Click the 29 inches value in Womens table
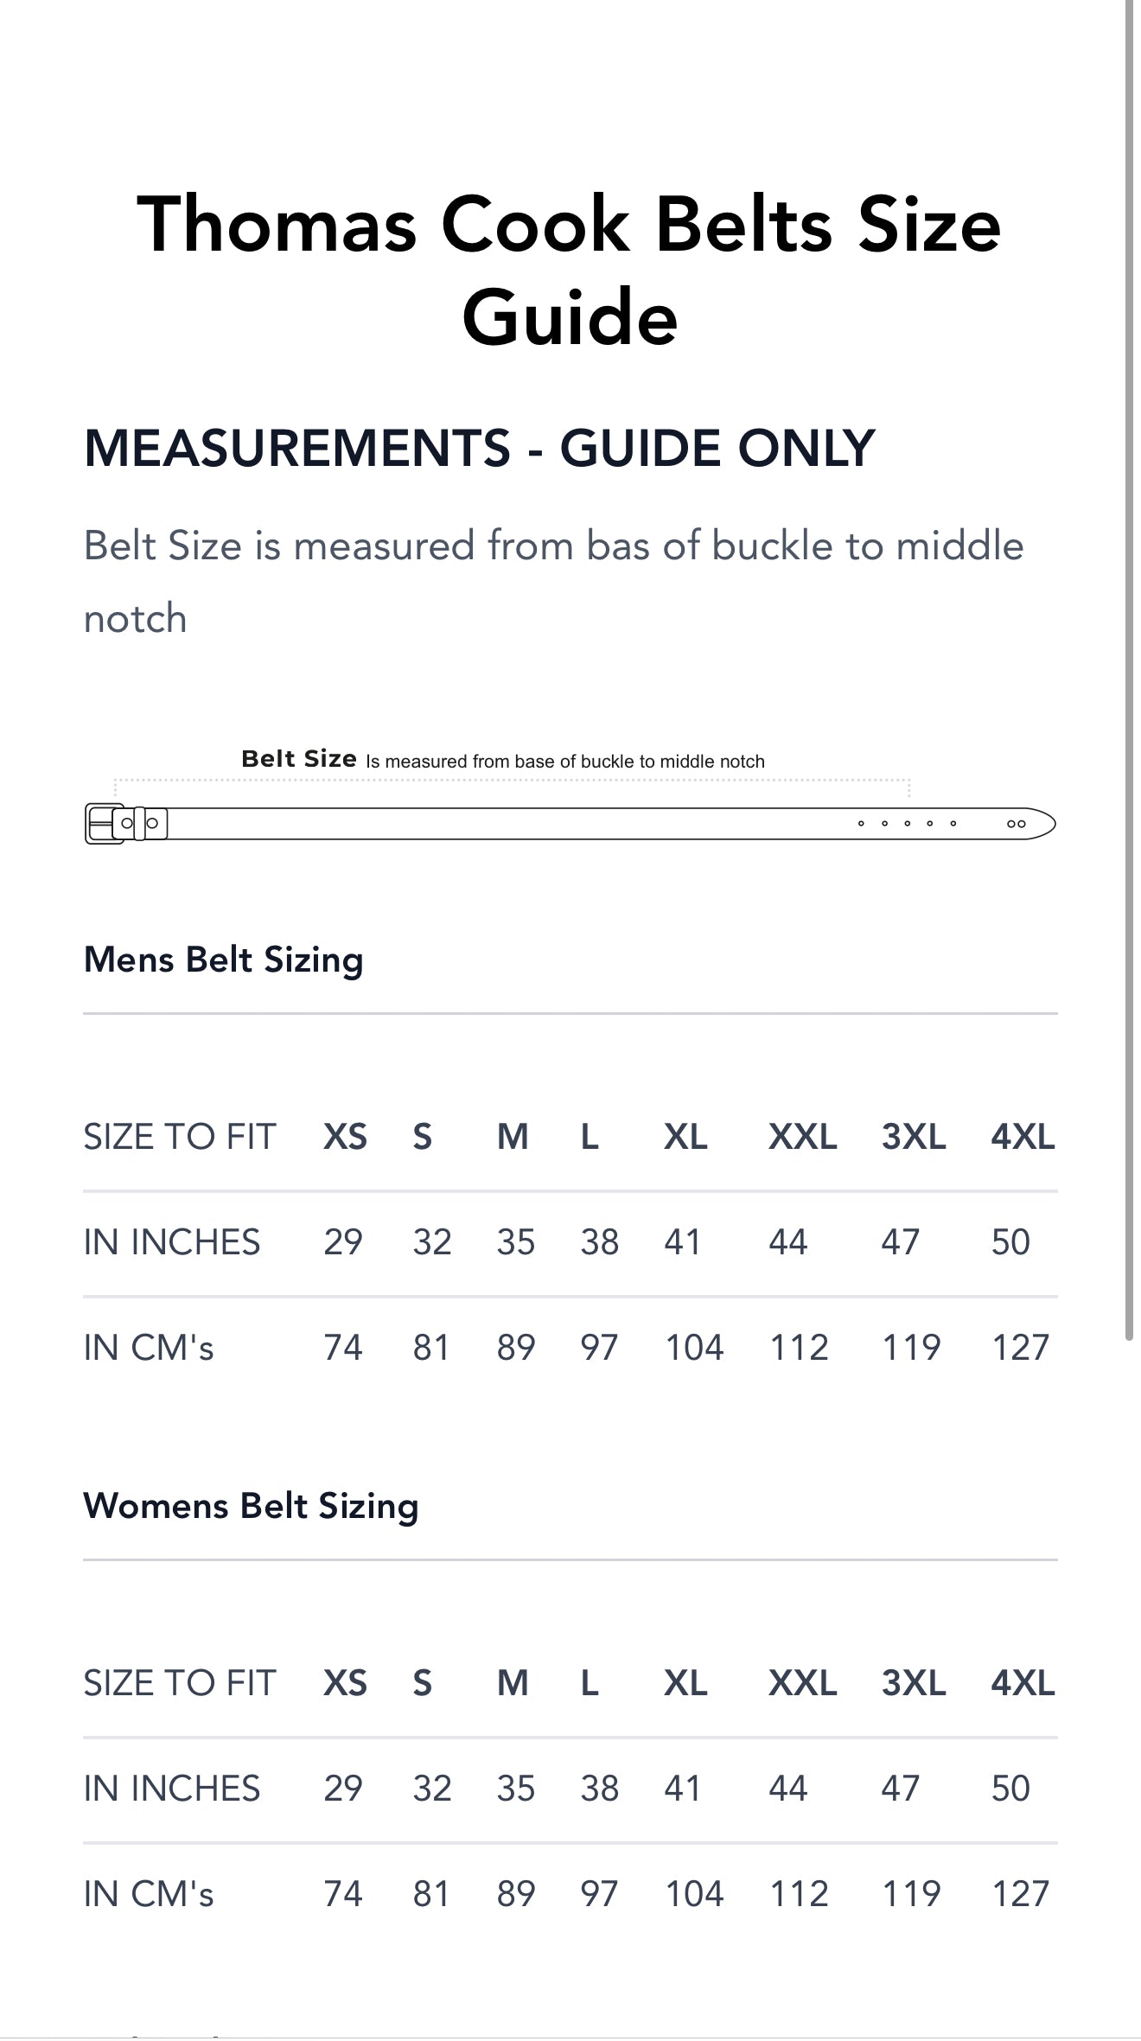Screen dimensions: 1141x2041 click(x=342, y=1789)
